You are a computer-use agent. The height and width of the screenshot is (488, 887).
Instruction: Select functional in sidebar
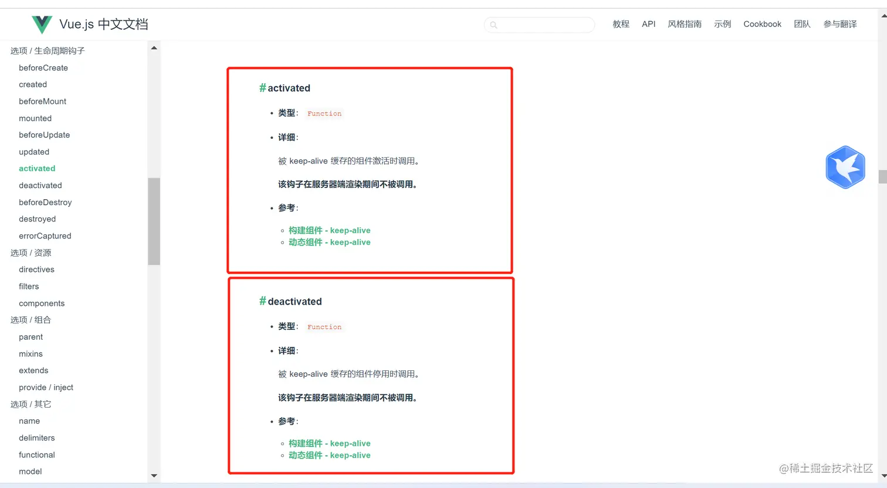(x=36, y=455)
